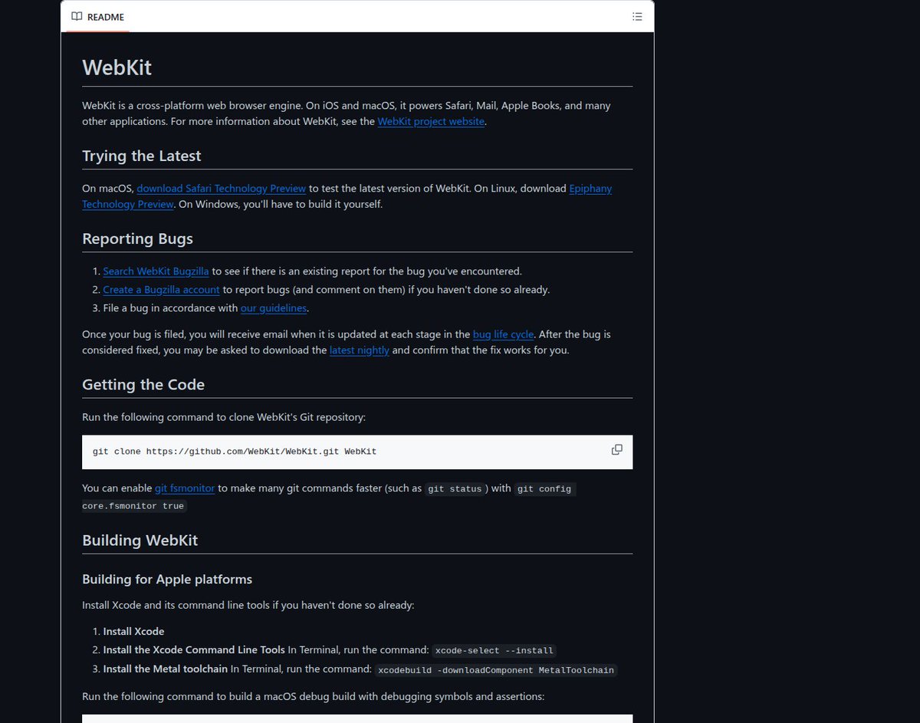The width and height of the screenshot is (920, 723).
Task: Follow the bug life cycle link
Action: 503,334
